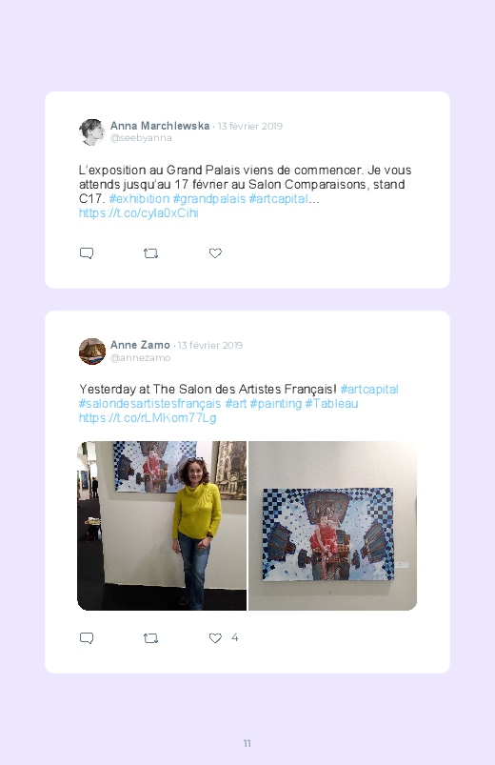Click the @annezamo handle
The image size is (495, 765).
tap(141, 357)
